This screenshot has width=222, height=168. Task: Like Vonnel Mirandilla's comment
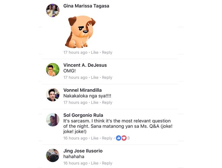(95, 102)
